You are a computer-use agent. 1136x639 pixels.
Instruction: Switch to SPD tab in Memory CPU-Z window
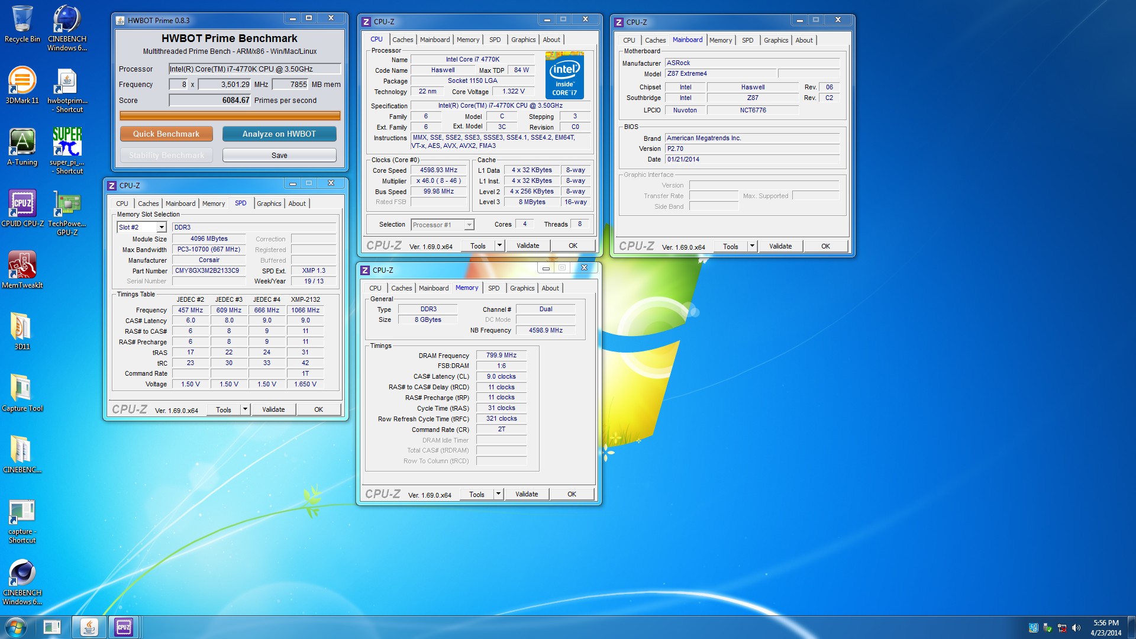tap(493, 288)
